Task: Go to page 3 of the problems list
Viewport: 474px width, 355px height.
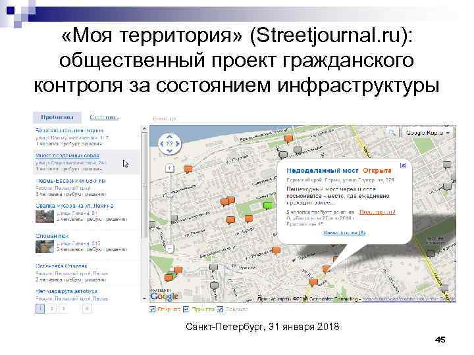Action: (x=63, y=308)
